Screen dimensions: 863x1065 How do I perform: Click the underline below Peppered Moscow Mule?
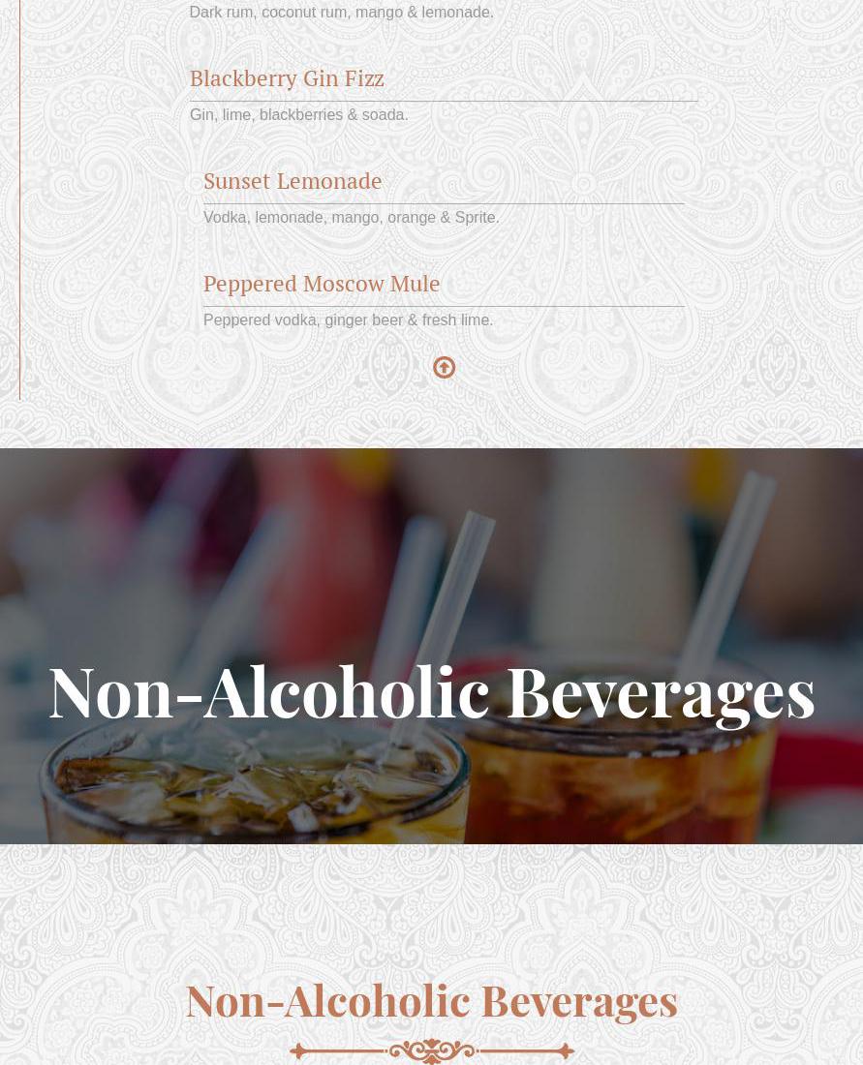pos(444,306)
